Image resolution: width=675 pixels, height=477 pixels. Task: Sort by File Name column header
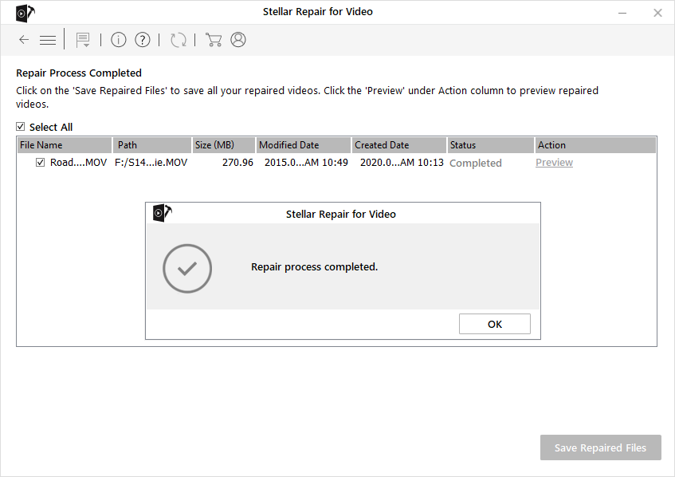(64, 145)
